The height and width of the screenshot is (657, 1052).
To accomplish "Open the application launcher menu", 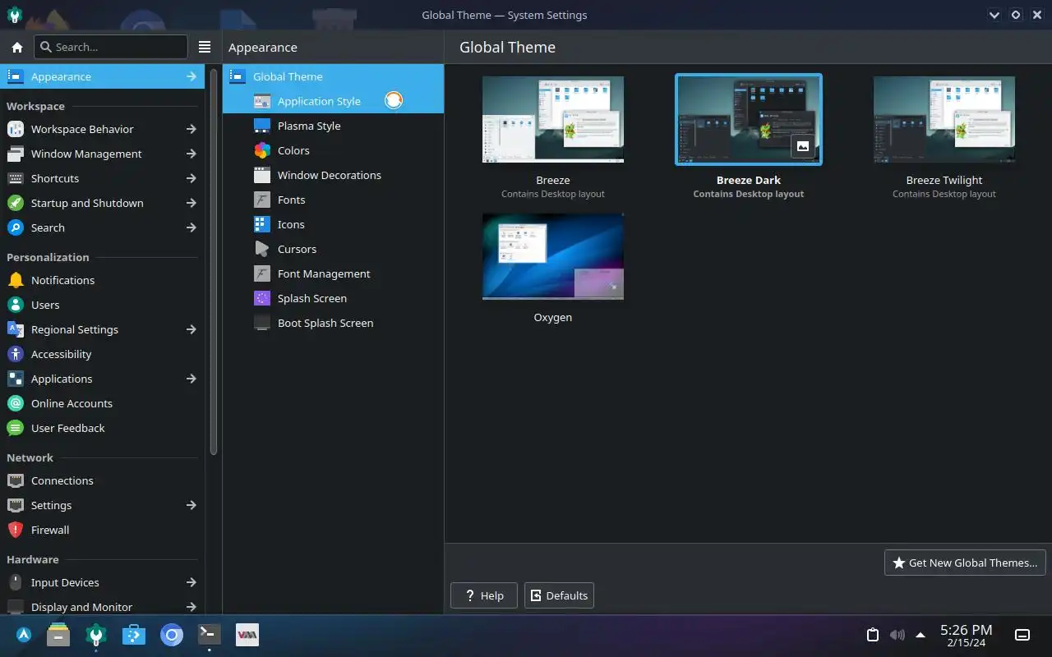I will pyautogui.click(x=24, y=634).
